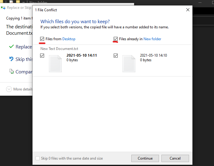This screenshot has width=214, height=166.
Task: Click the 'New Text Document.txt' file name
Action: (x=59, y=49)
